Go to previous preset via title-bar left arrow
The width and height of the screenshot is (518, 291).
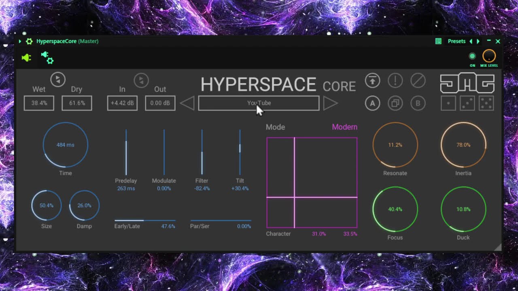[x=471, y=41]
